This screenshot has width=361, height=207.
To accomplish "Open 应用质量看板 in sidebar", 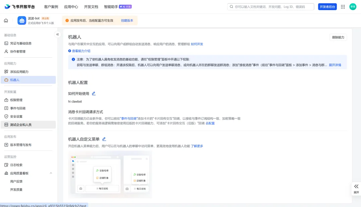I will [x=19, y=173].
